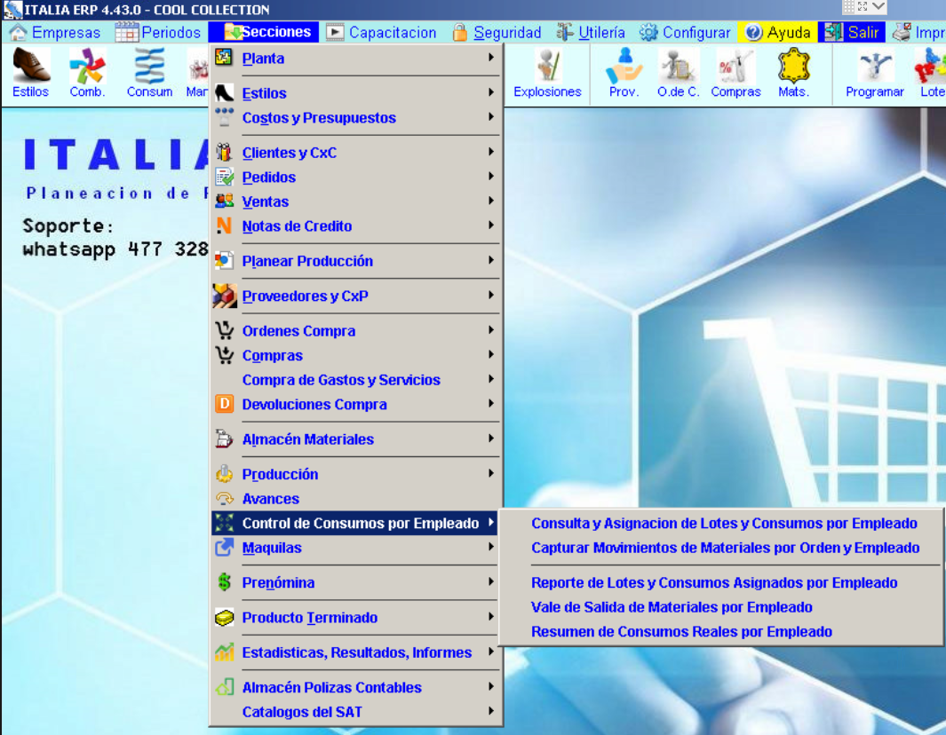
Task: Expand the Catalogos del SAT submenu arrow
Action: [491, 711]
